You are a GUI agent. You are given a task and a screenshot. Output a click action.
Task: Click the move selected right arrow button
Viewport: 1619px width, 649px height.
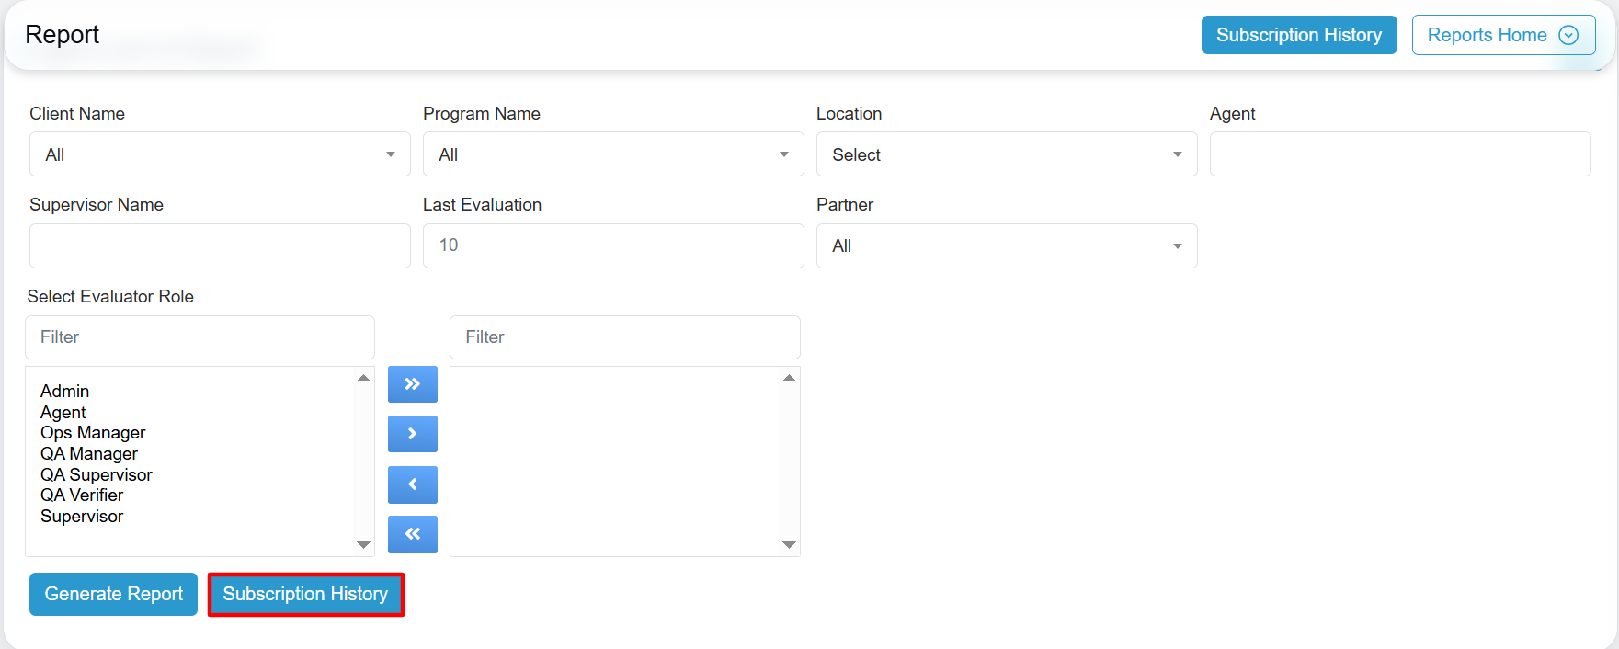(x=412, y=434)
